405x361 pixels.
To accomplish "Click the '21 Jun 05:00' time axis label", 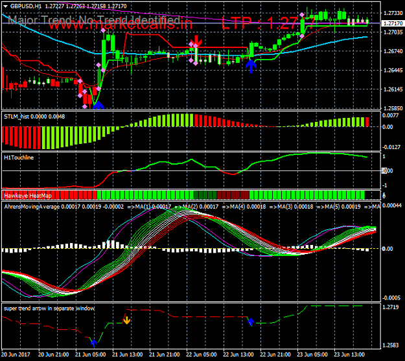I will click(x=91, y=355).
